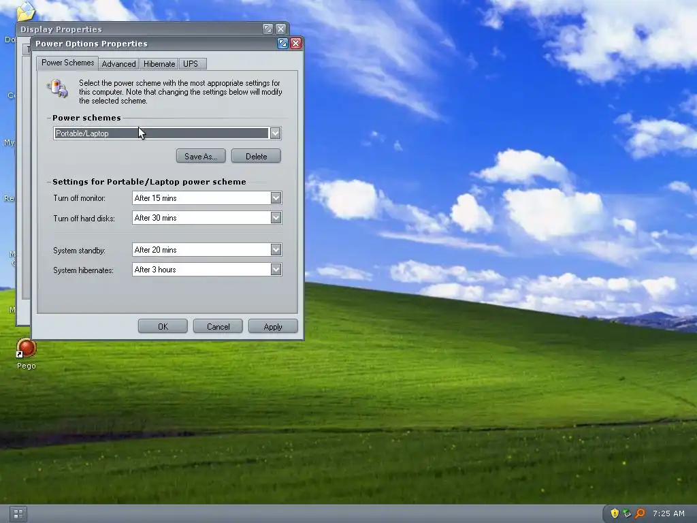This screenshot has width=697, height=523.
Task: Switch to the Advanced tab
Action: pos(118,64)
